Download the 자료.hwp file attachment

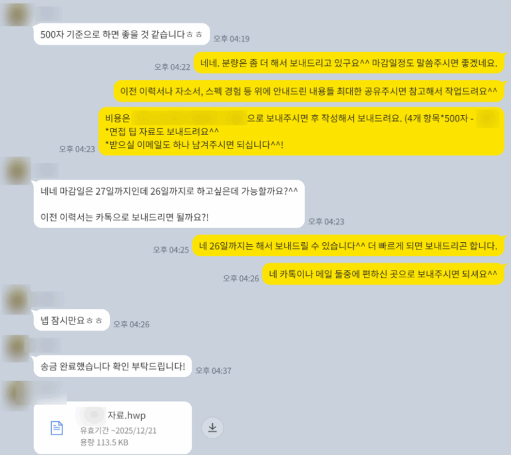(212, 428)
